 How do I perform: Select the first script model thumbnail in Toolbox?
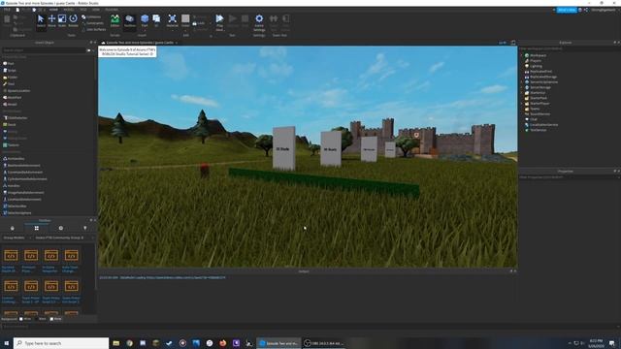[11, 256]
